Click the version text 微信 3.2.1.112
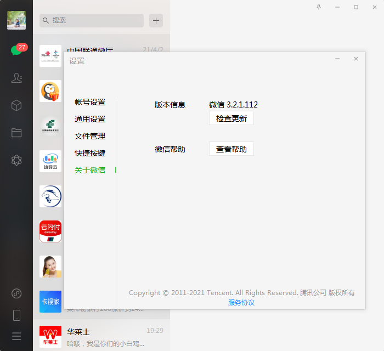This screenshot has height=351, width=384. [233, 105]
